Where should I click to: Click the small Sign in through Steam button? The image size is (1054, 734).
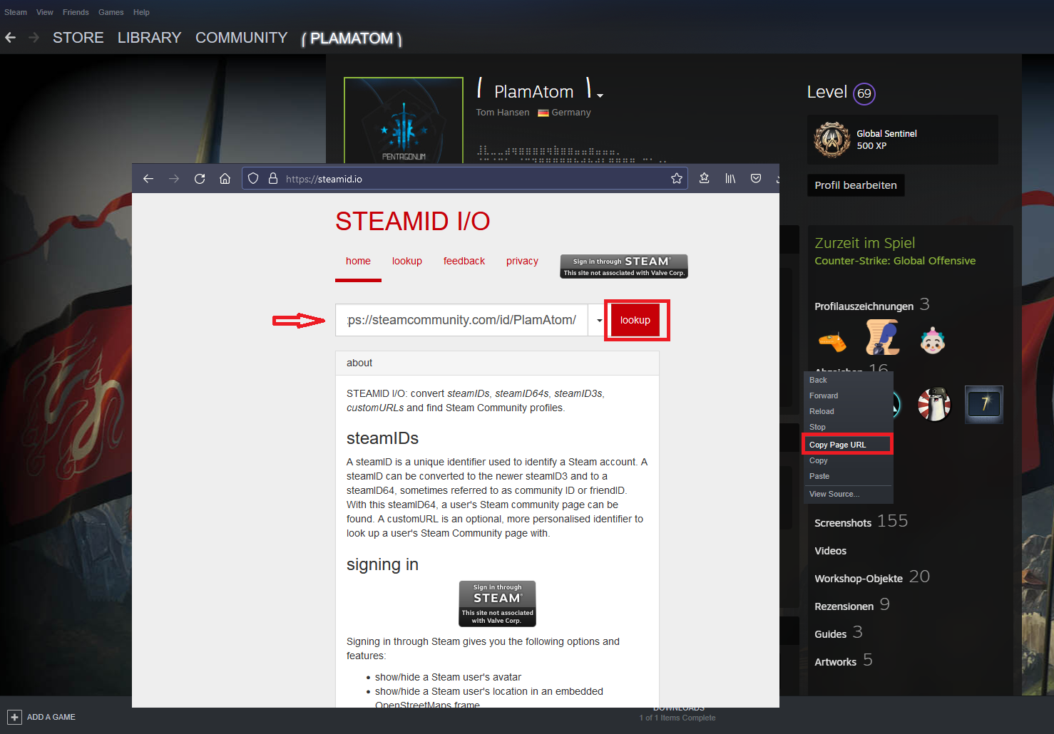click(x=624, y=266)
